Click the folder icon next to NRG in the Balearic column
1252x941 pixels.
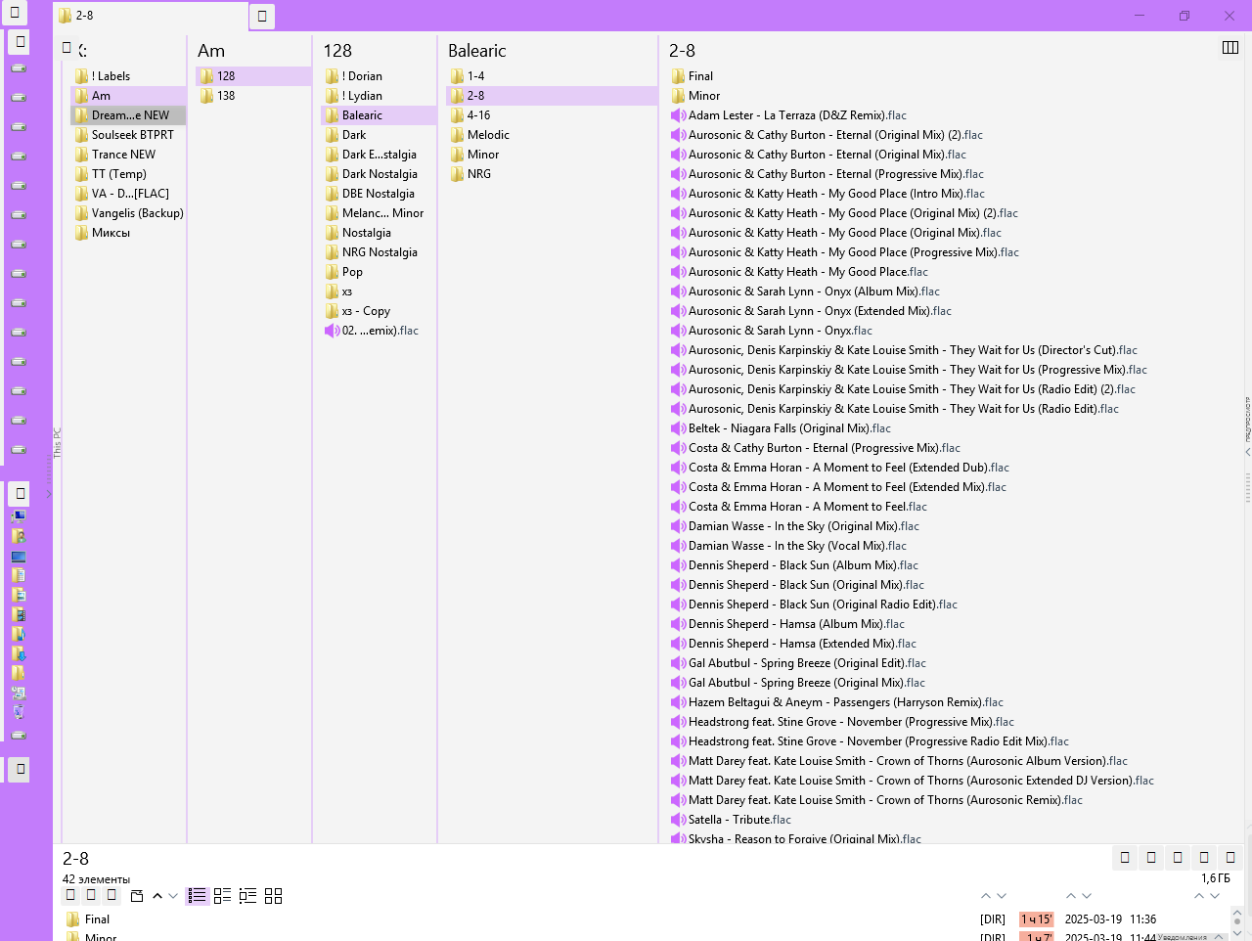click(457, 174)
